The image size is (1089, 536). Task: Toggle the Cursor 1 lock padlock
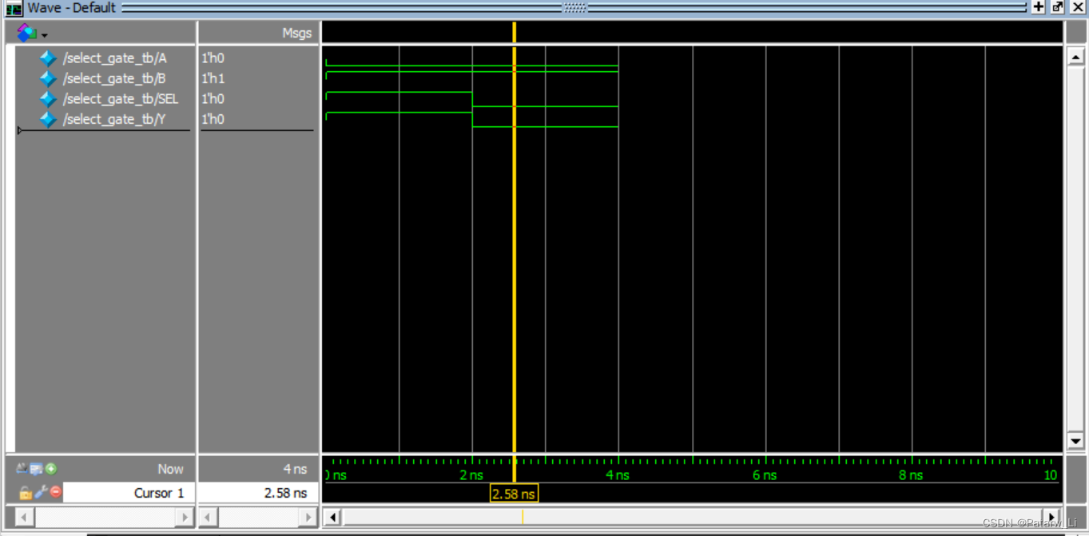26,493
